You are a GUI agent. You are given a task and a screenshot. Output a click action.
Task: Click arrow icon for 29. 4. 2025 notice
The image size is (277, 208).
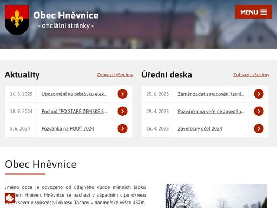pyautogui.click(x=259, y=111)
